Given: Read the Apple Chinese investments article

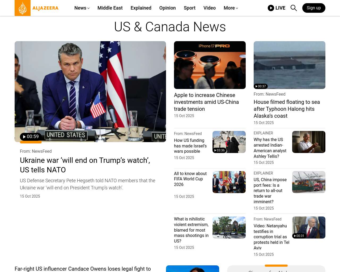Looking at the screenshot, I should tap(206, 102).
